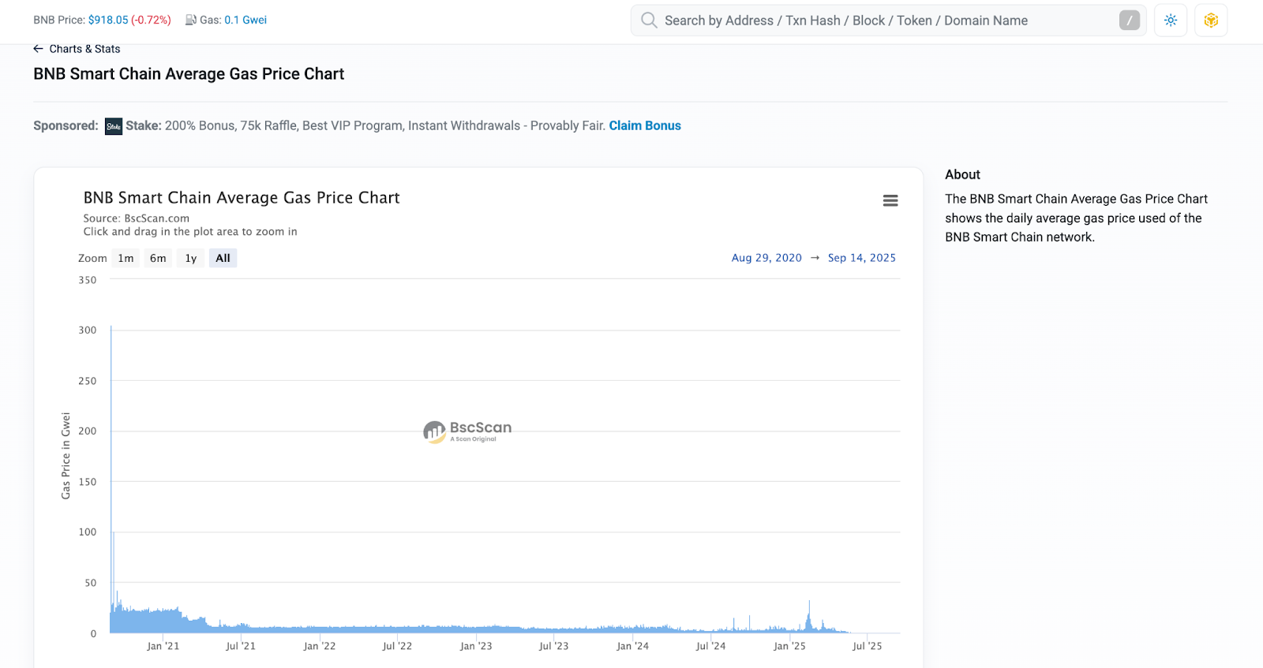Click the page heading above the sponsored line
This screenshot has height=668, width=1263.
189,74
